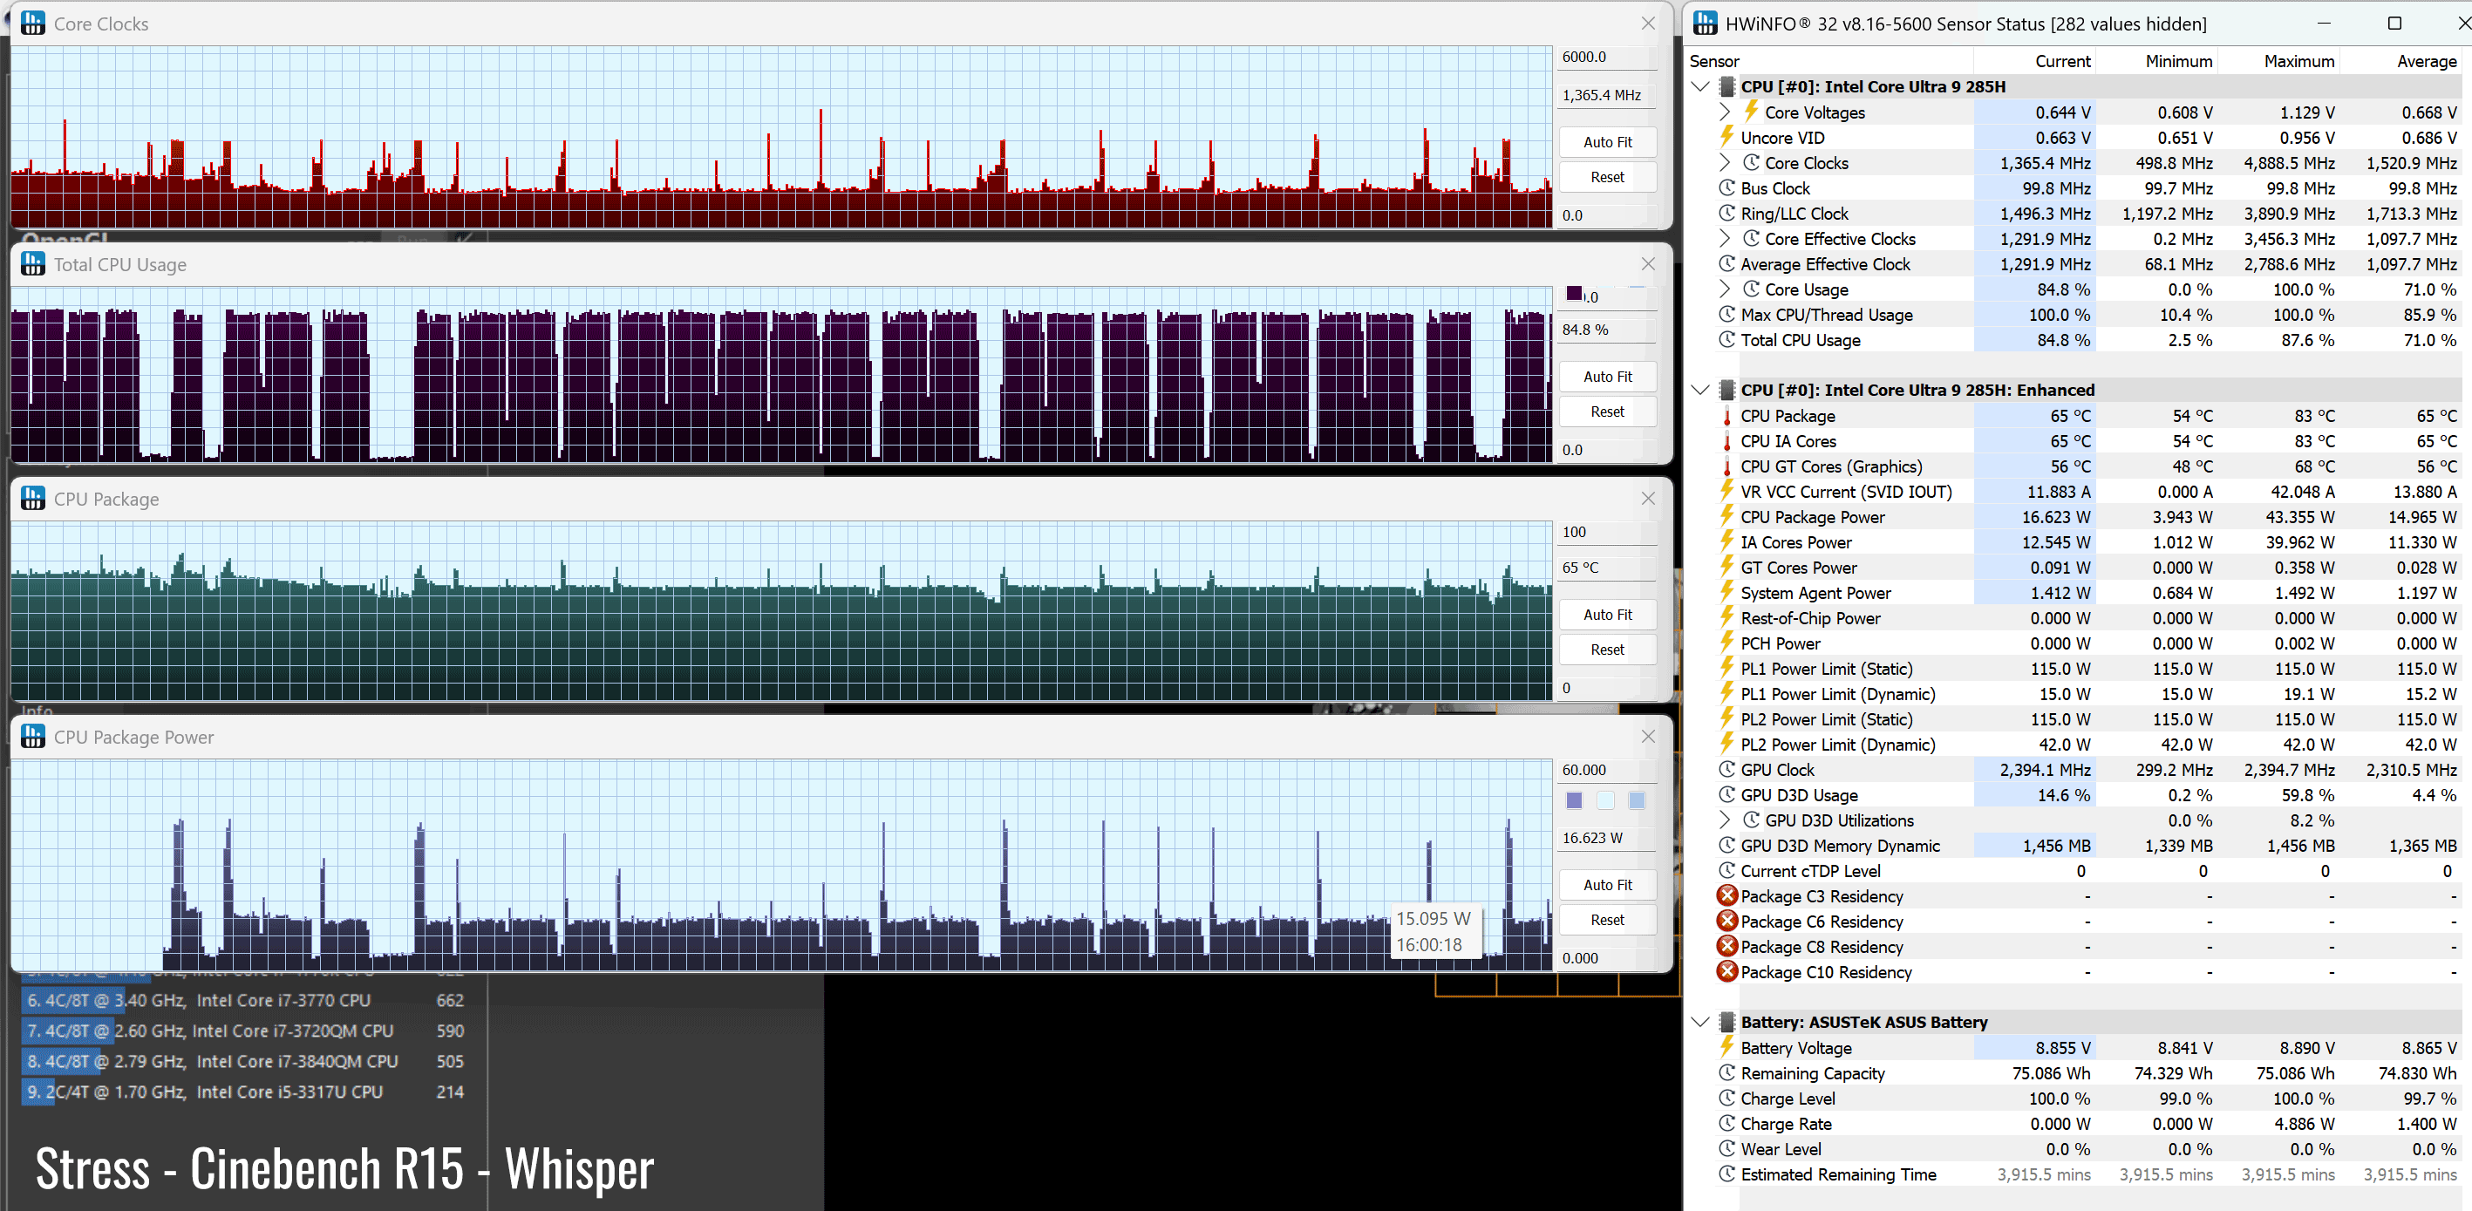Screen dimensions: 2472x1211
Task: Collapse the Battery ASUSTeK ASUS Battery group
Action: [x=1700, y=1022]
